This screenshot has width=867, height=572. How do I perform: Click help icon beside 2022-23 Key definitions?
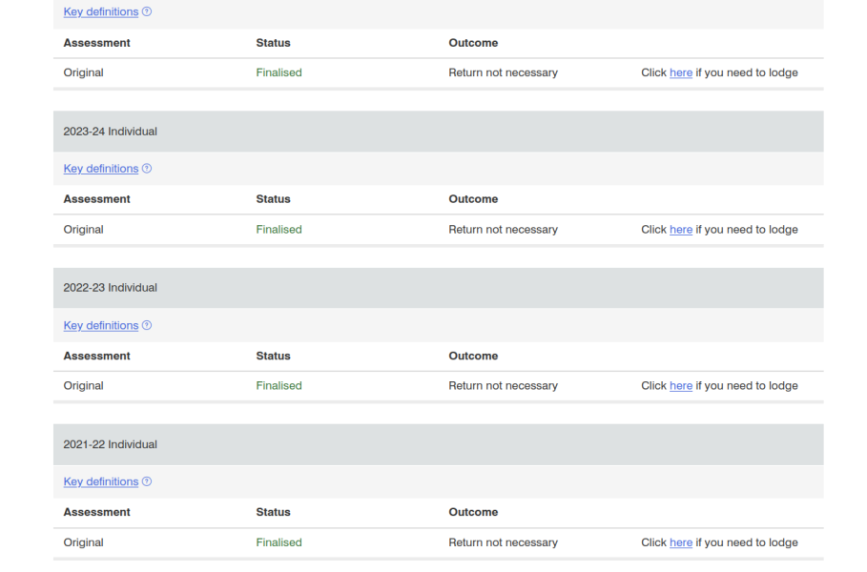(147, 325)
